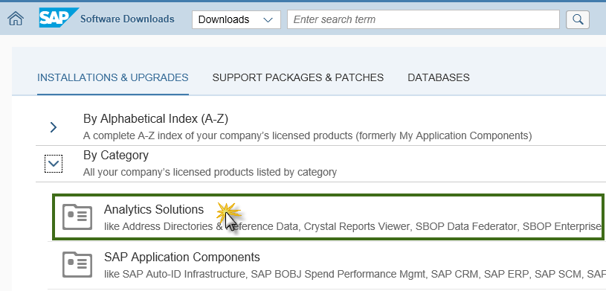606x291 pixels.
Task: Click the A-Z index description text
Action: point(308,136)
